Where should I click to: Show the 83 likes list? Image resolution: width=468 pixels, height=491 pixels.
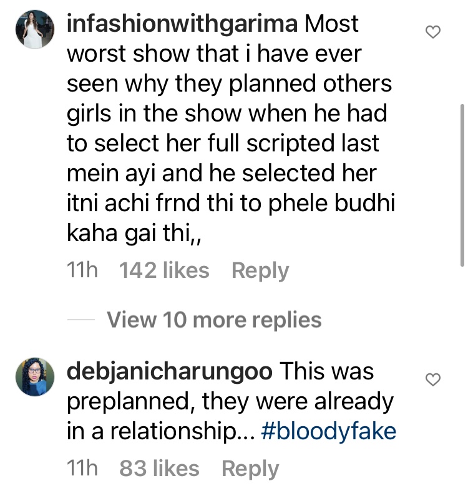[x=159, y=469]
